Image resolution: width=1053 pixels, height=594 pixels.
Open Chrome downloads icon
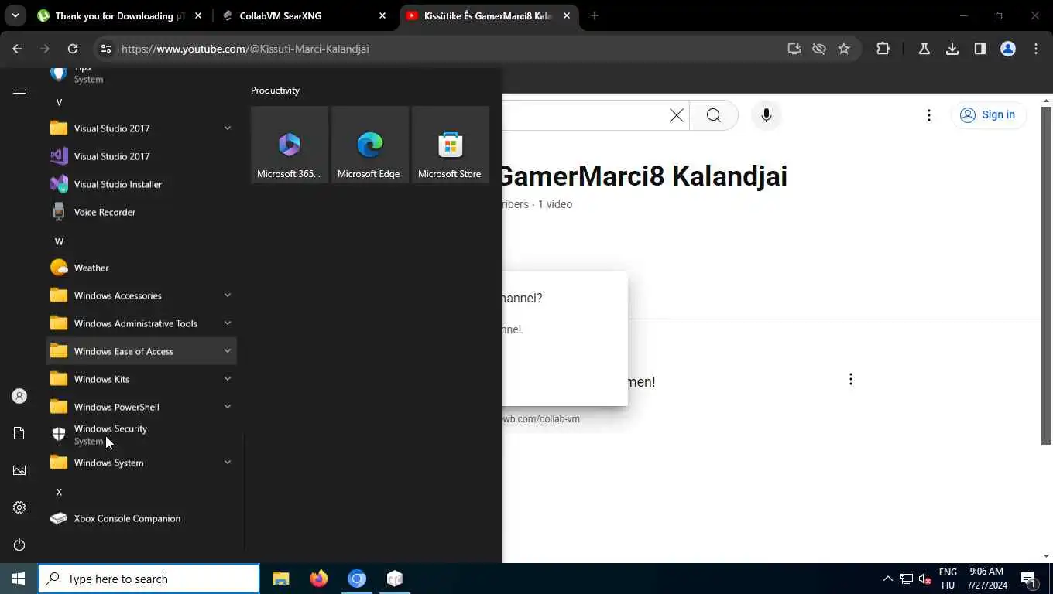click(952, 49)
